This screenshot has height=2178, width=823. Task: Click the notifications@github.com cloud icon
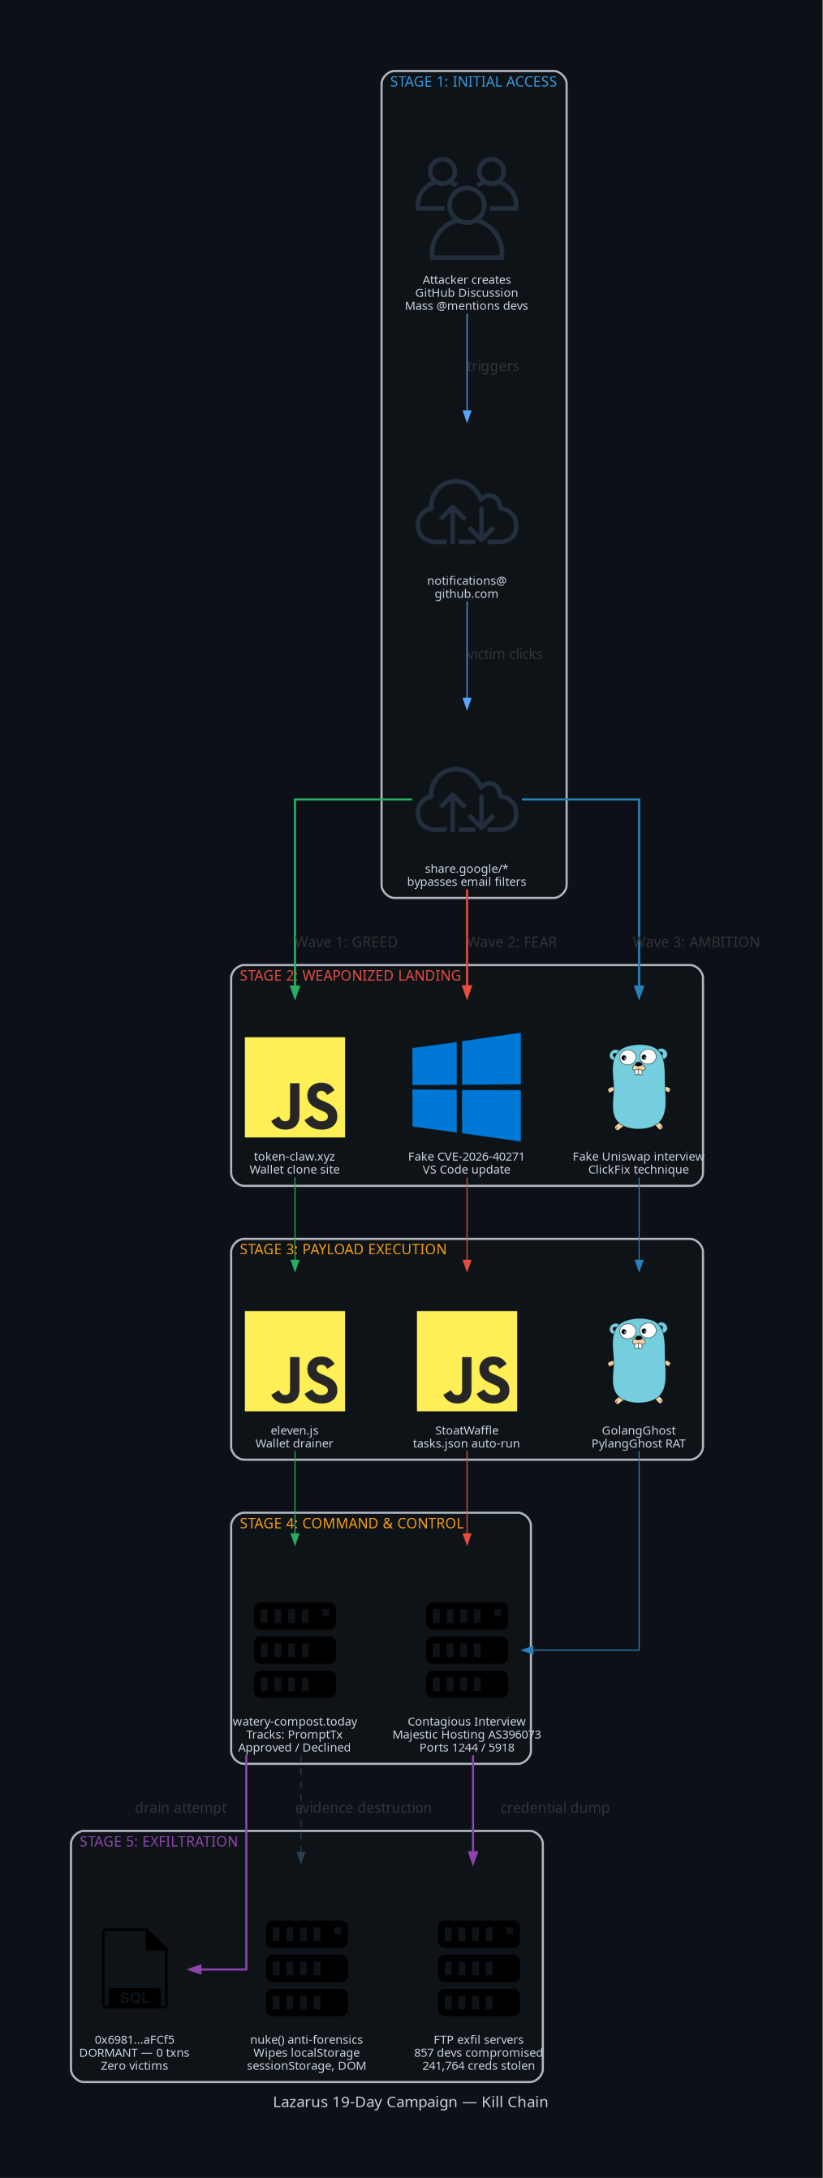467,511
